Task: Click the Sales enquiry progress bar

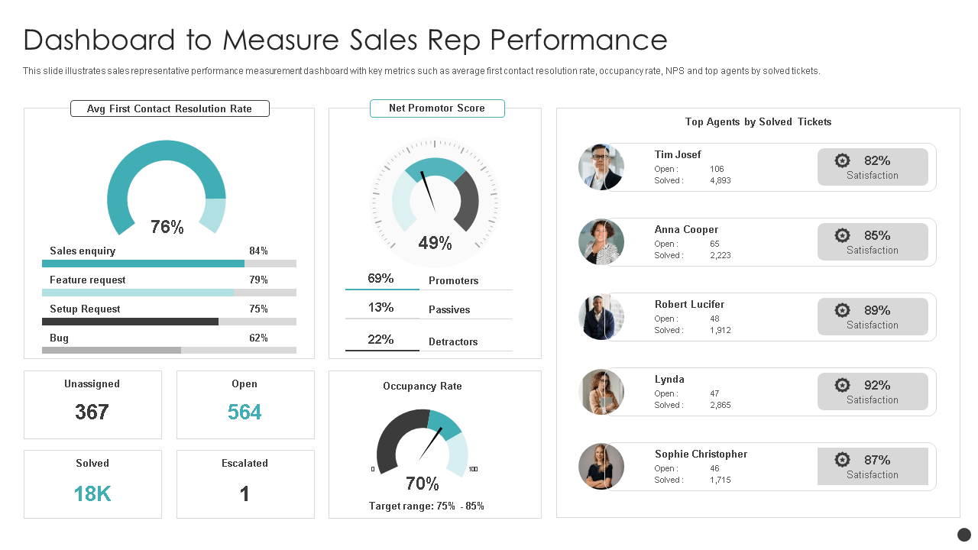Action: click(169, 264)
